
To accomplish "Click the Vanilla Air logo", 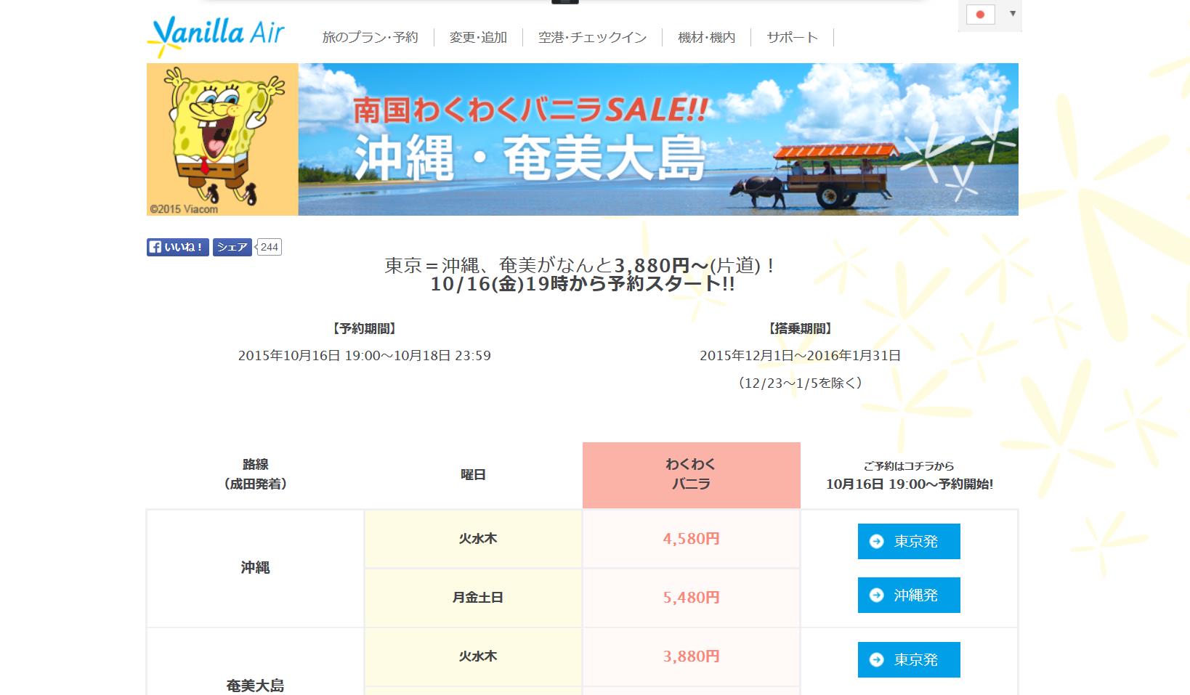I will (216, 35).
